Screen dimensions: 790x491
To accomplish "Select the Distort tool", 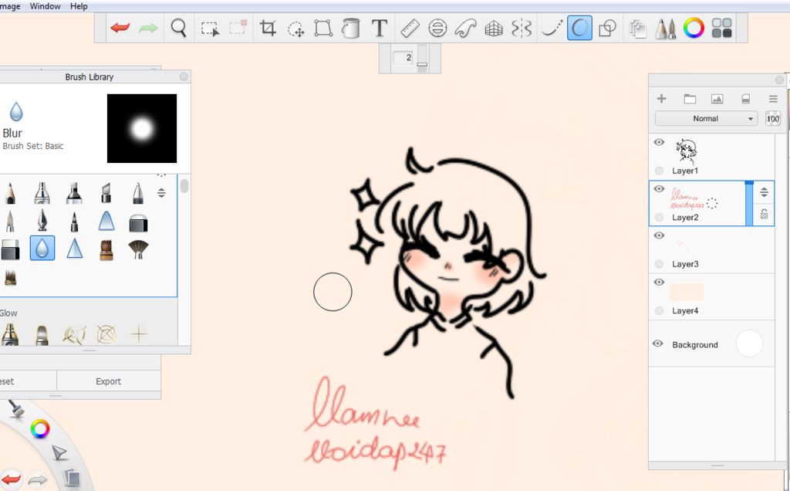I will click(x=323, y=28).
